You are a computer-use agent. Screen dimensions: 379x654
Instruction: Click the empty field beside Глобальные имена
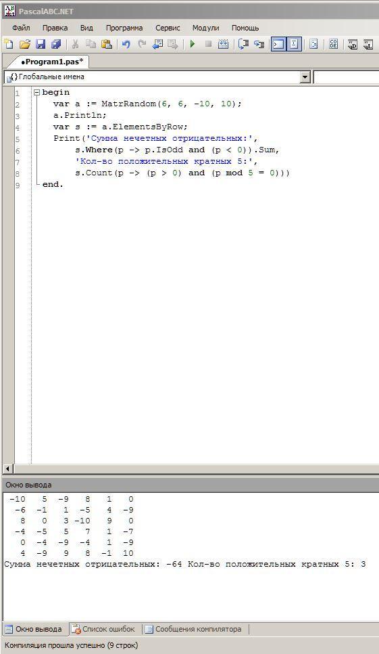pyautogui.click(x=346, y=77)
